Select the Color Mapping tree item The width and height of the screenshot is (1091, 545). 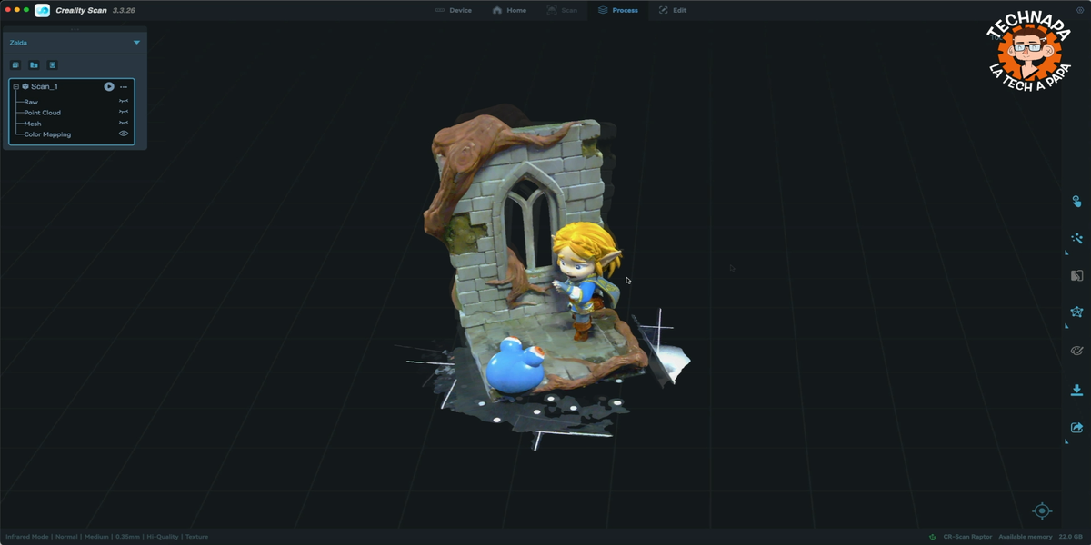(47, 134)
